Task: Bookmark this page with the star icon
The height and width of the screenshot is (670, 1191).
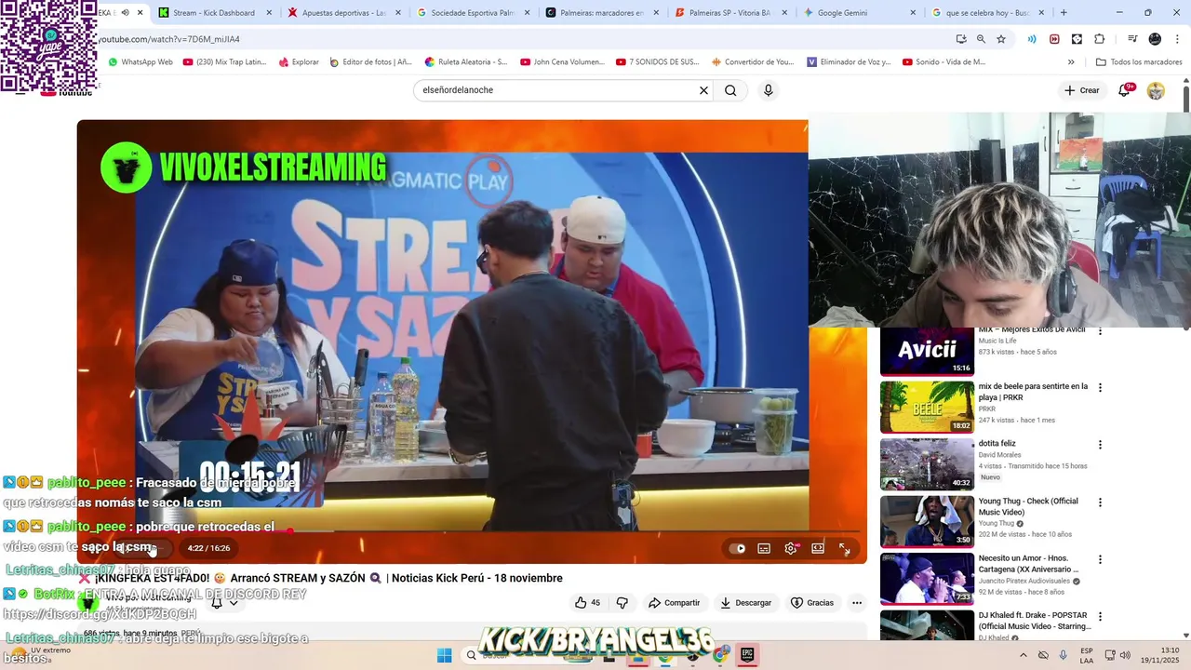Action: click(x=1001, y=39)
